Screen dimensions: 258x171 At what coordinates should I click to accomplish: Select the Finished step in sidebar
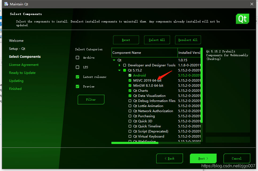pos(15,89)
